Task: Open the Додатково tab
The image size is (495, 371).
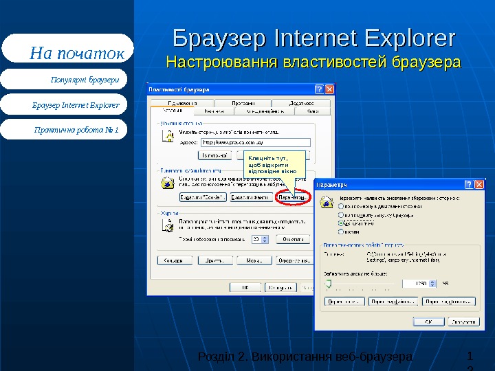Action: point(301,103)
